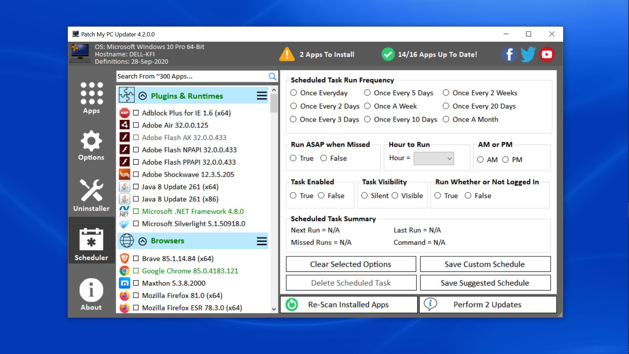Click the Adobe Shockwave icon
The height and width of the screenshot is (354, 629).
pyautogui.click(x=124, y=174)
